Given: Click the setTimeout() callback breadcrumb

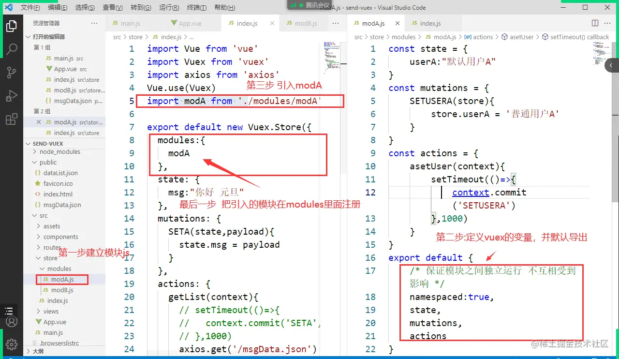Looking at the screenshot, I should tap(575, 37).
